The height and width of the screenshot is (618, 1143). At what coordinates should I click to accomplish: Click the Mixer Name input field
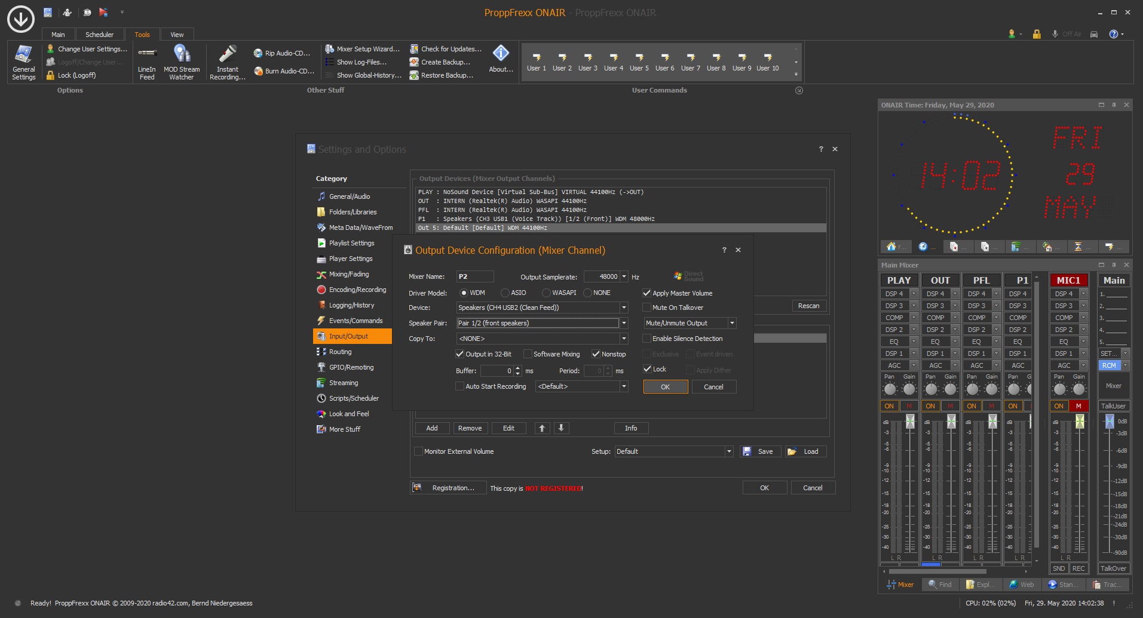click(475, 276)
